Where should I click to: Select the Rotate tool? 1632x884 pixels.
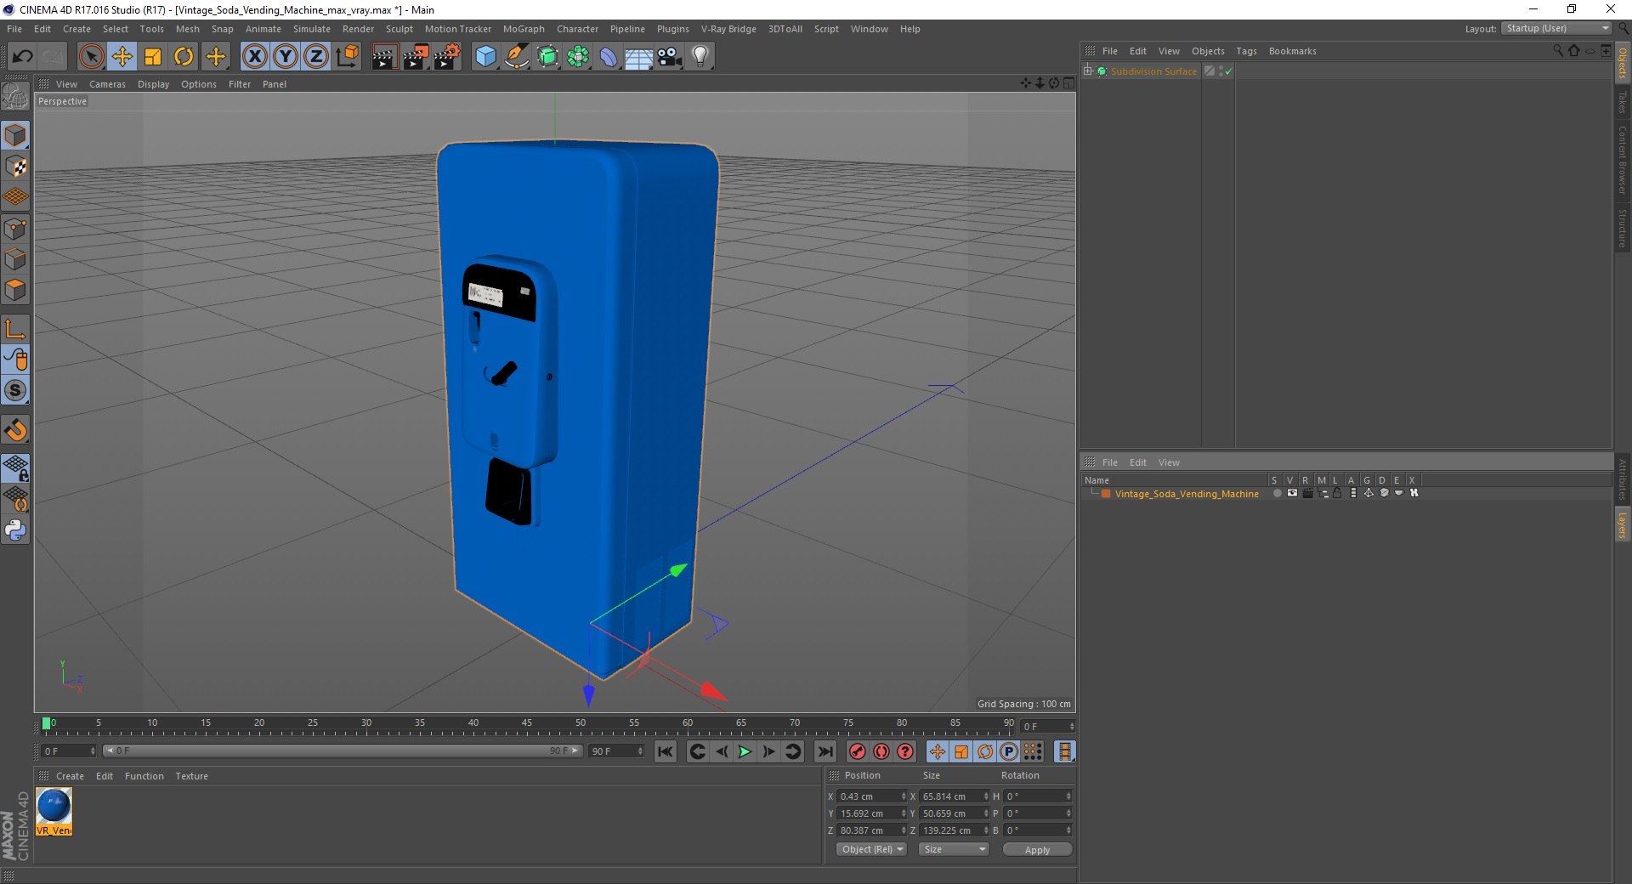pyautogui.click(x=184, y=57)
